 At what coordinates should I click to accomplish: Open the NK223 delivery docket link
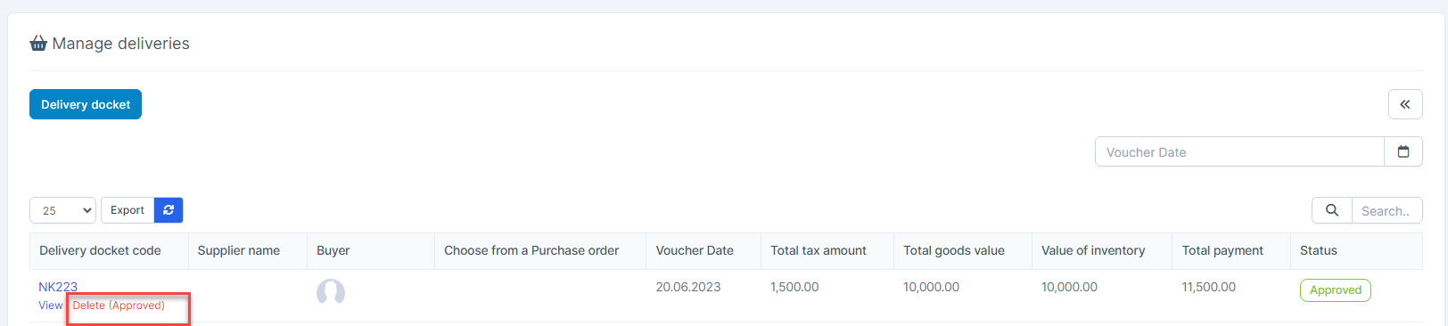[x=58, y=287]
